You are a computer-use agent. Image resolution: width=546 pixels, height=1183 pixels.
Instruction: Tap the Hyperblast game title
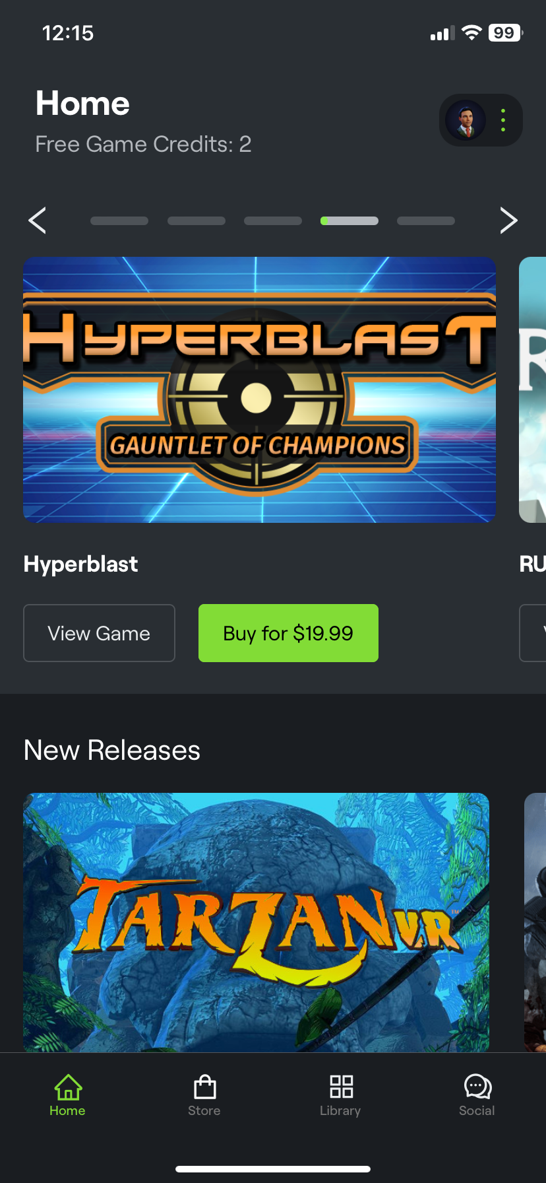click(81, 564)
